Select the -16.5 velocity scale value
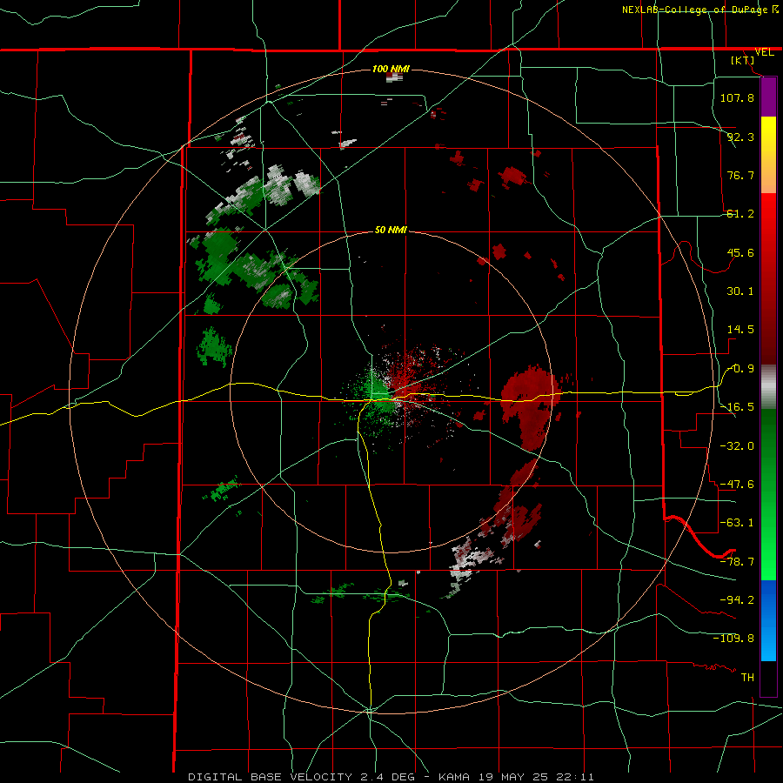Screen dimensions: 783x783 (737, 407)
